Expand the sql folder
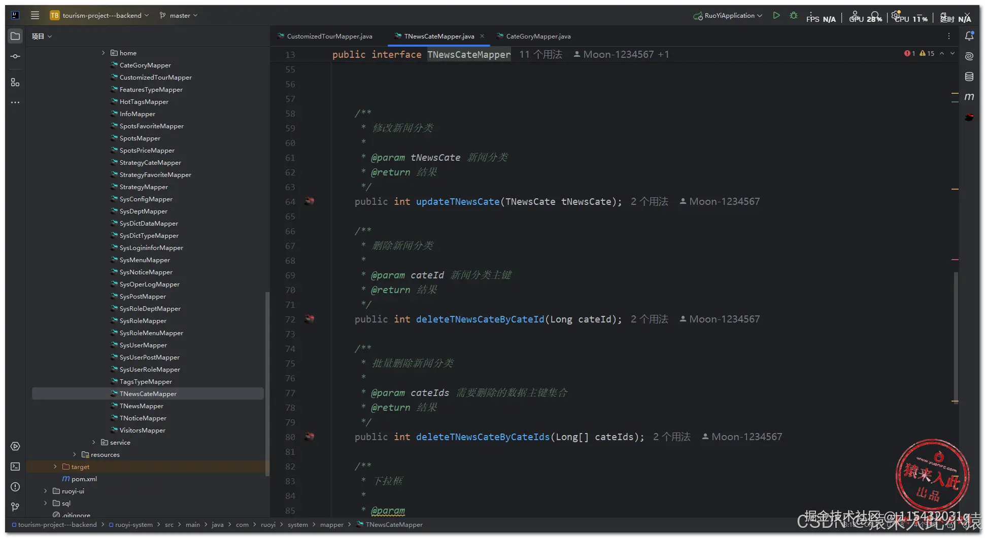This screenshot has width=985, height=538. [x=45, y=503]
